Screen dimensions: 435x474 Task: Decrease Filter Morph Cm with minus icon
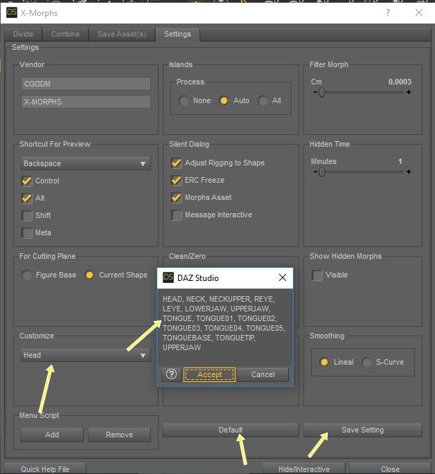pos(315,92)
